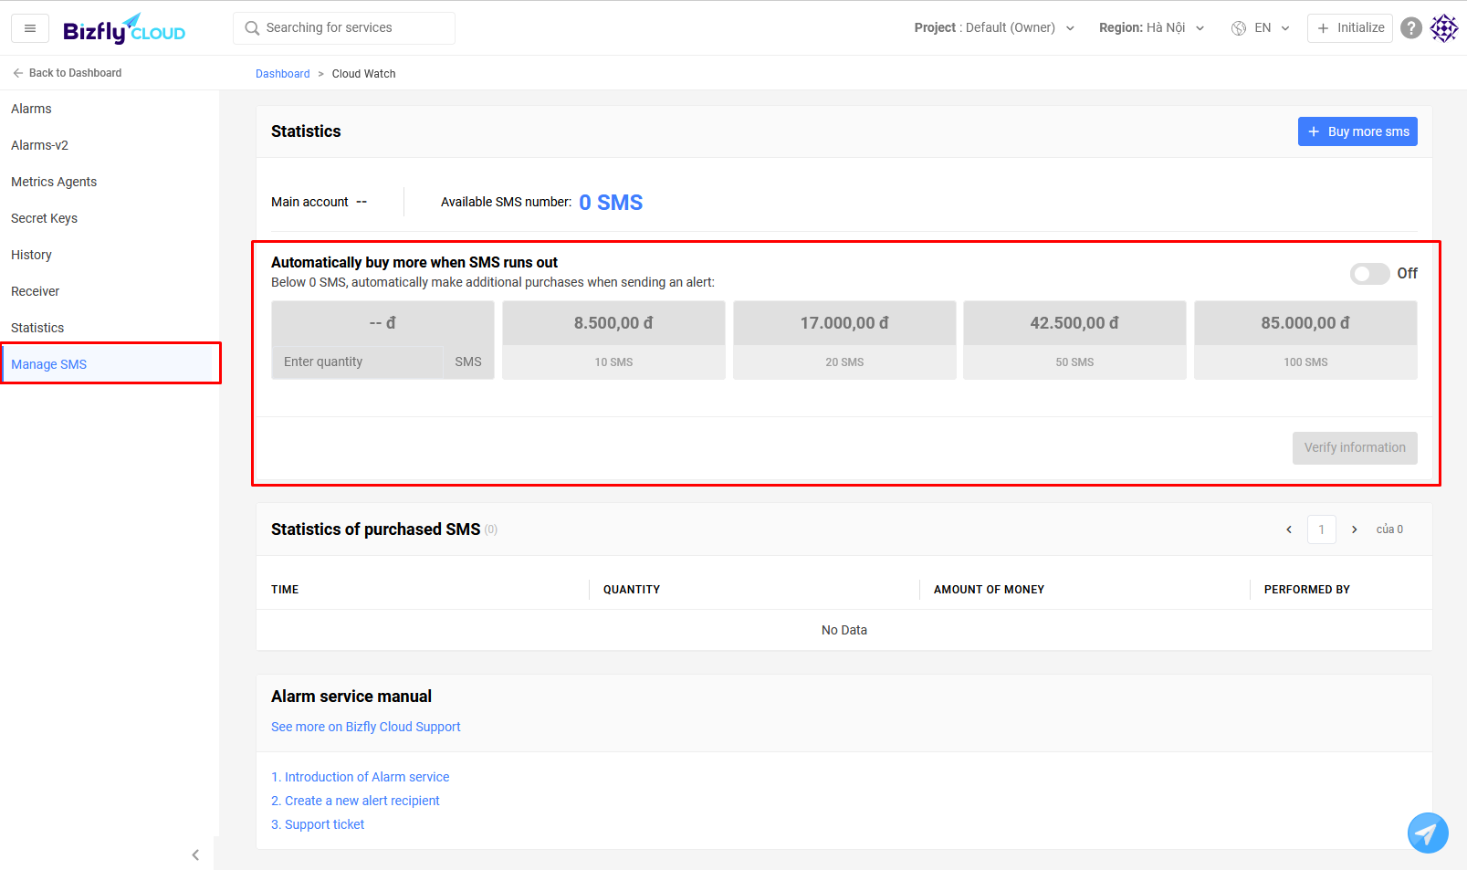Click the No Data table message
The height and width of the screenshot is (870, 1467).
844,630
